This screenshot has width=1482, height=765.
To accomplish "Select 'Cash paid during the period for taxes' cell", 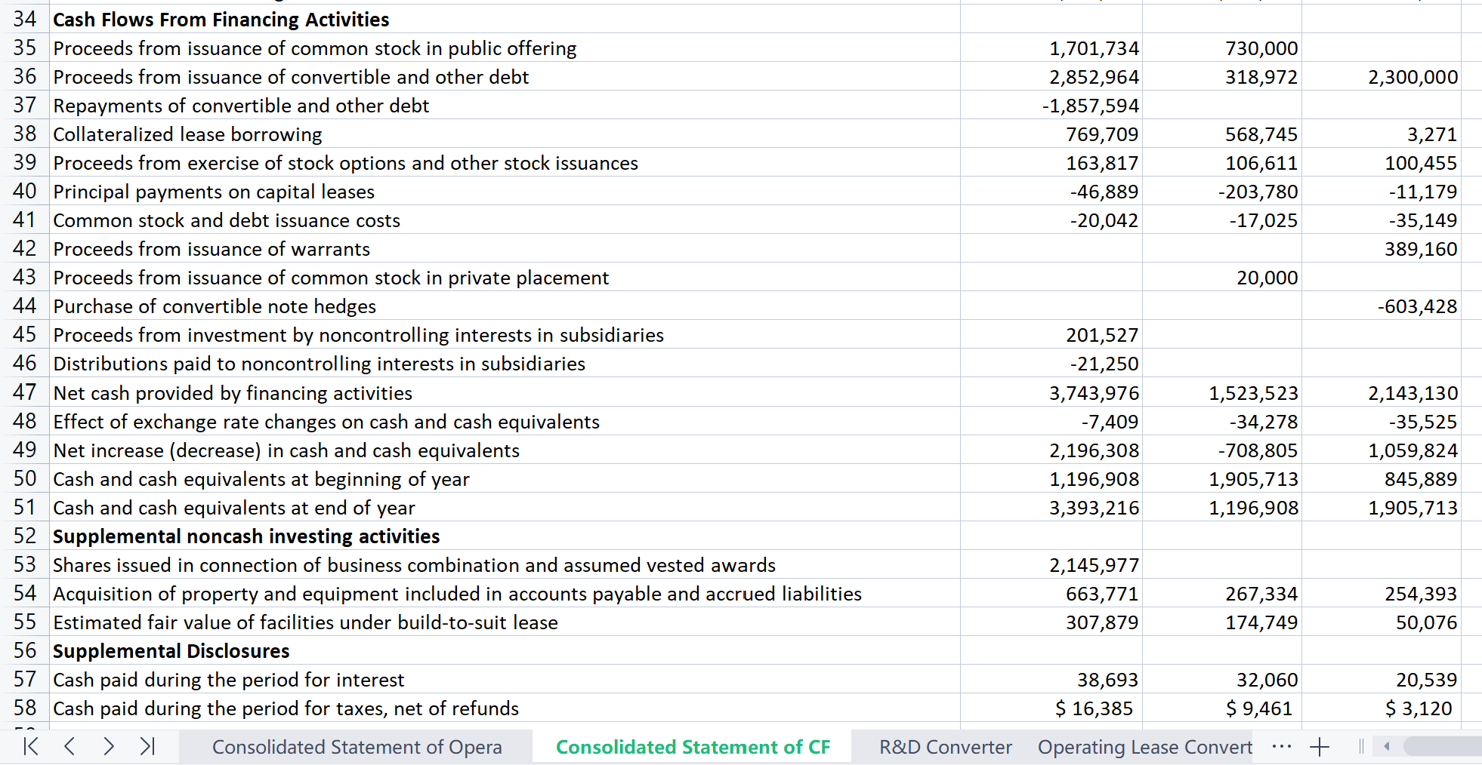I will coord(505,708).
